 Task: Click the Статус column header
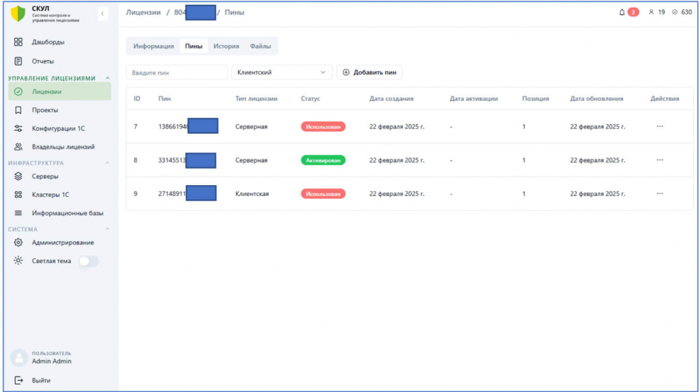click(x=310, y=98)
